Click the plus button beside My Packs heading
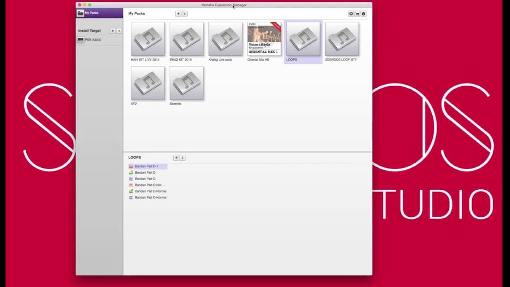The width and height of the screenshot is (510, 287). (x=178, y=14)
